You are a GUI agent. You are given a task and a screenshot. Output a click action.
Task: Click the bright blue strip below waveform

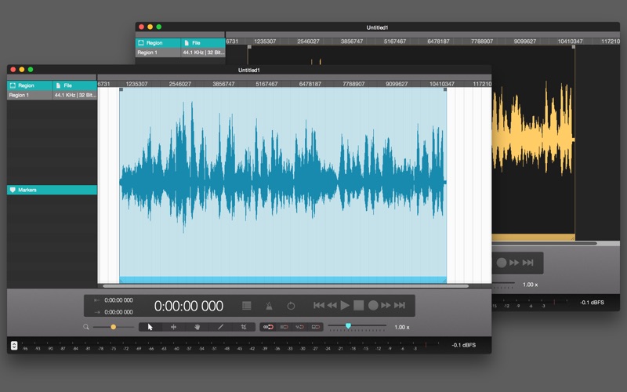tap(283, 280)
